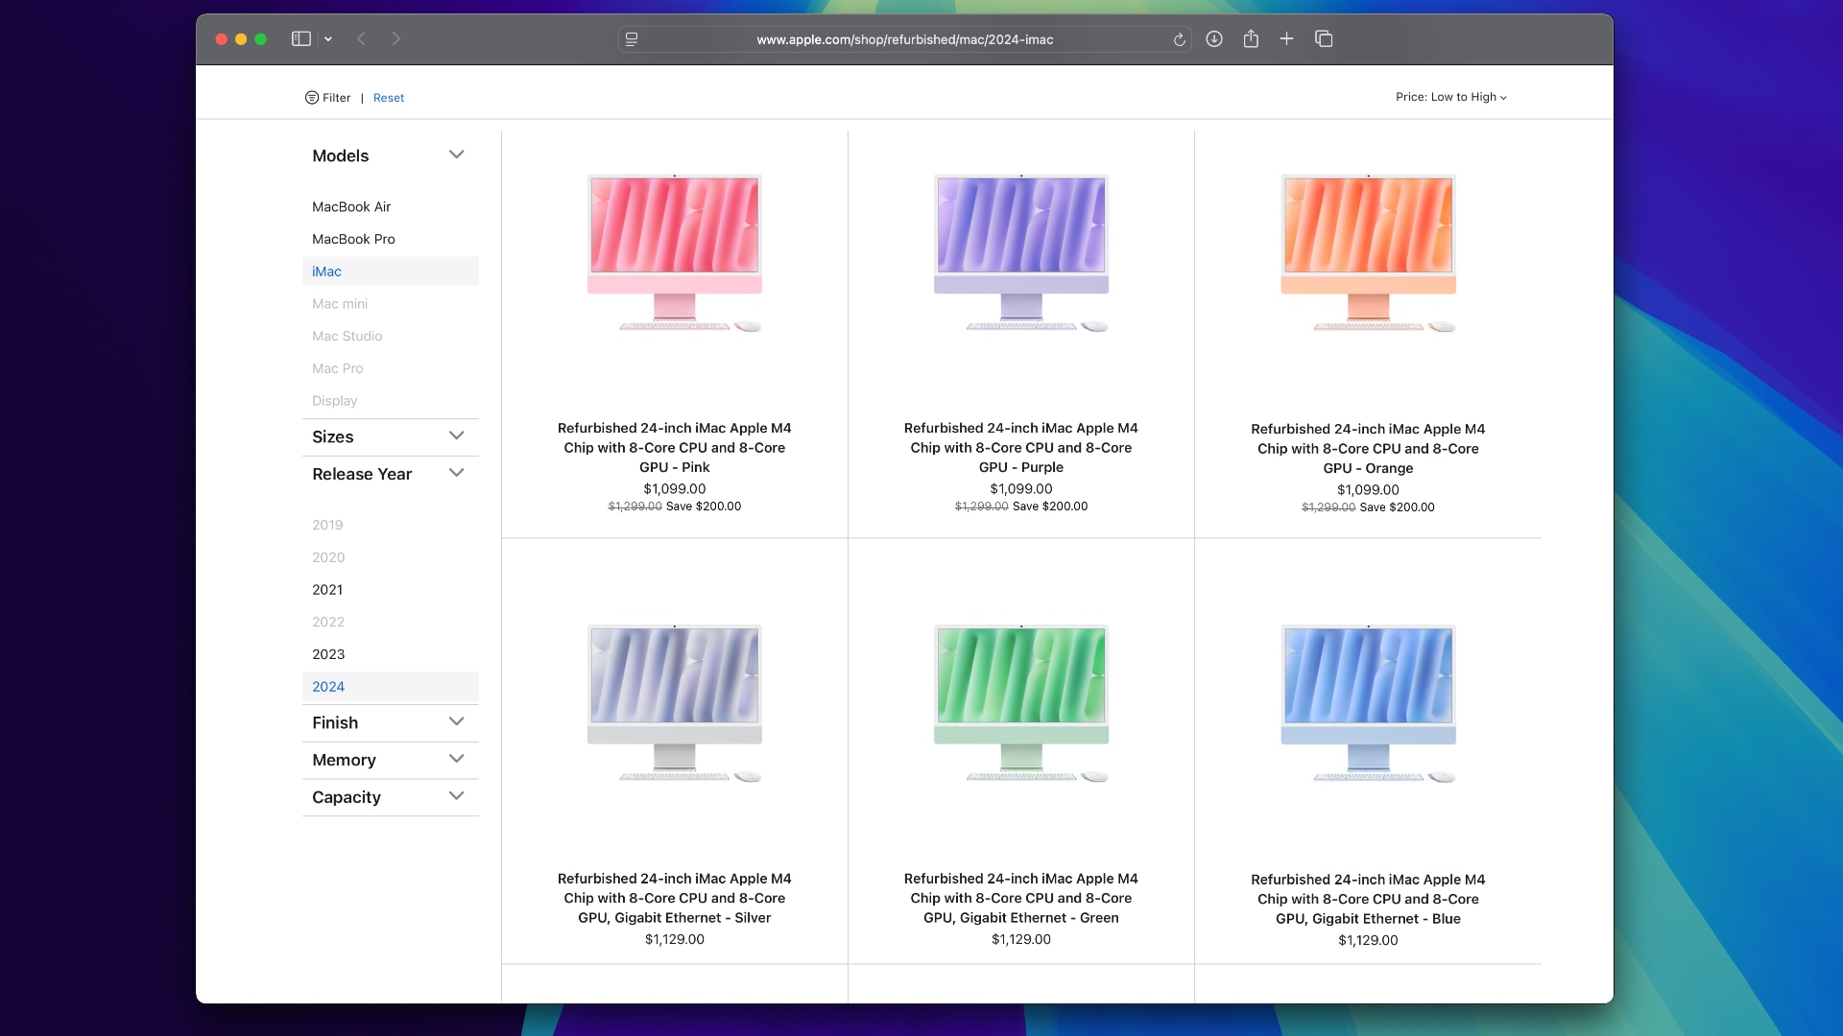This screenshot has height=1036, width=1843.
Task: Open the Blue iMac product image
Action: click(1368, 703)
